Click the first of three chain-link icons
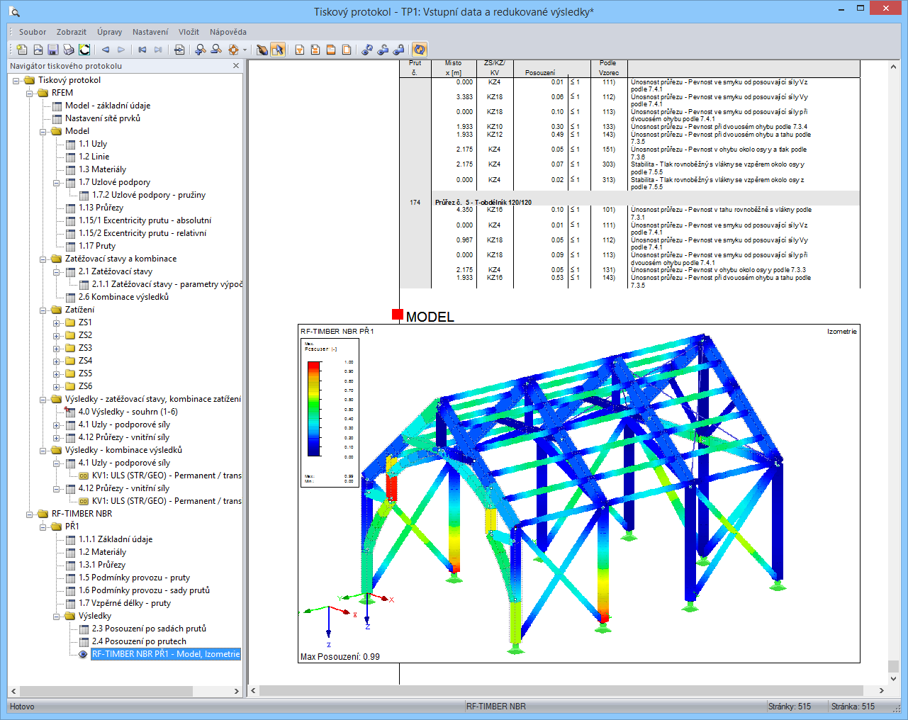This screenshot has width=908, height=720. pyautogui.click(x=367, y=50)
